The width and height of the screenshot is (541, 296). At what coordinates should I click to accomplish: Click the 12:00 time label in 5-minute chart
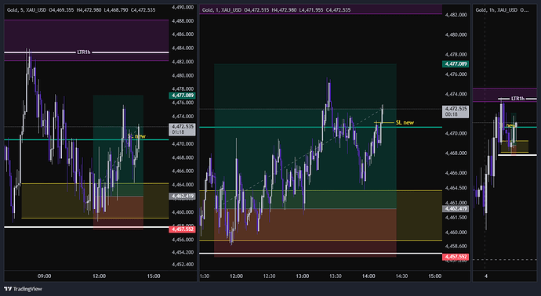[x=99, y=276]
